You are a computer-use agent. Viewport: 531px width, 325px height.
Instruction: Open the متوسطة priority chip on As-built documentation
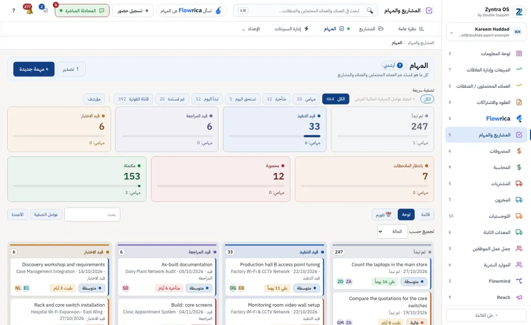(x=199, y=288)
